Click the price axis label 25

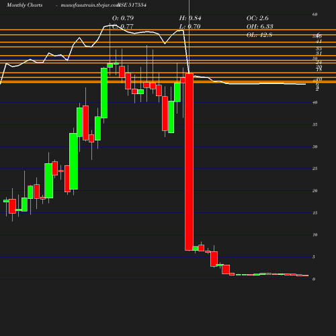click(314, 169)
